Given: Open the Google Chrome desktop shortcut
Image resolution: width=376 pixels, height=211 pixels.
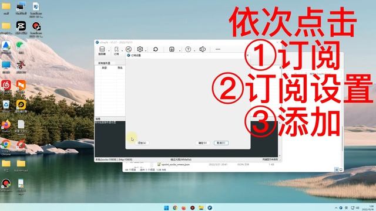Looking at the screenshot, I should tap(6, 144).
